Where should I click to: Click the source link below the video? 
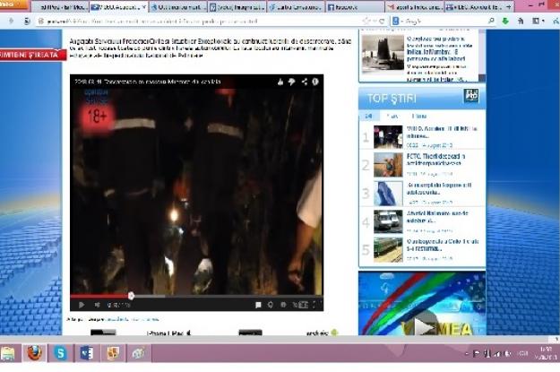(x=133, y=319)
